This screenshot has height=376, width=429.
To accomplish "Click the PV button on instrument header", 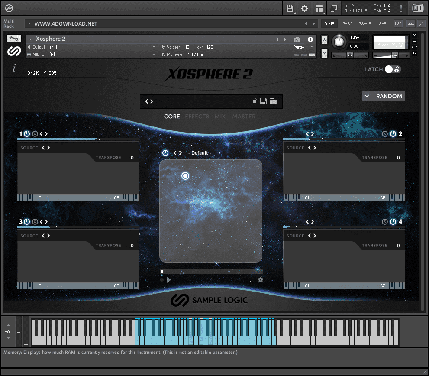I will (x=415, y=53).
